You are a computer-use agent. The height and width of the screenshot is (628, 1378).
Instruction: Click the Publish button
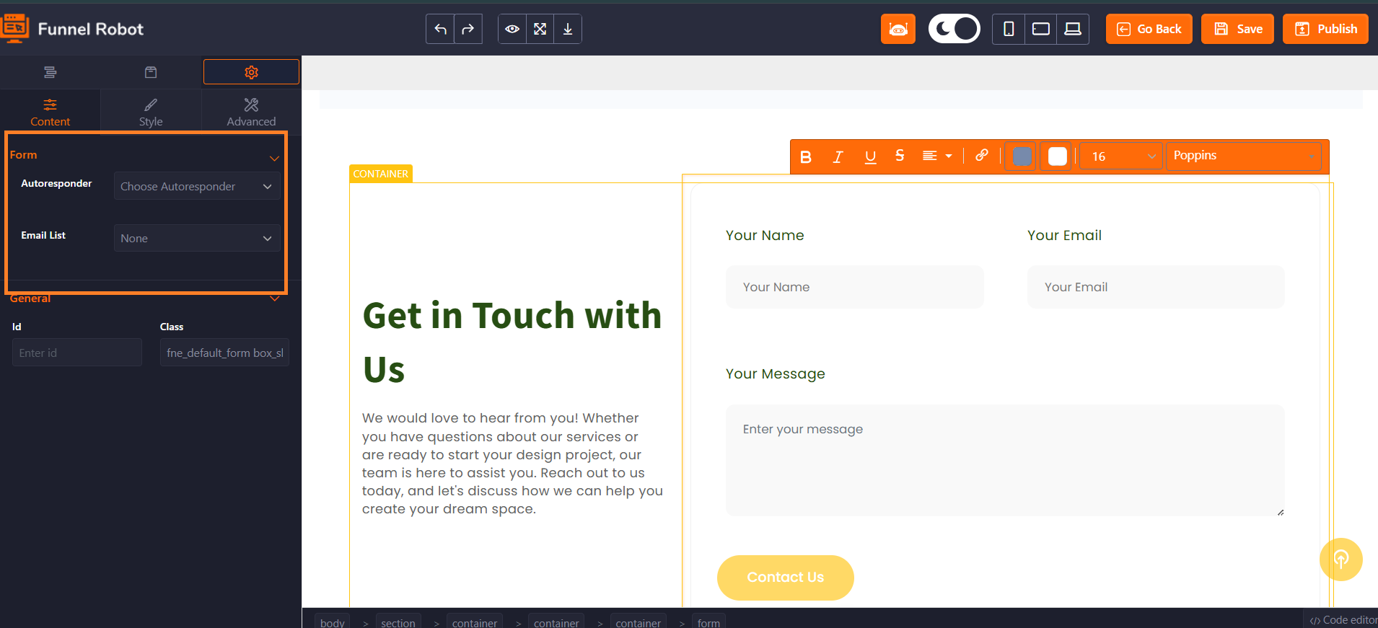[x=1325, y=29]
